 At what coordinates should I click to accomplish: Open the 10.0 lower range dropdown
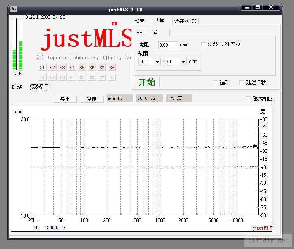pos(157,62)
